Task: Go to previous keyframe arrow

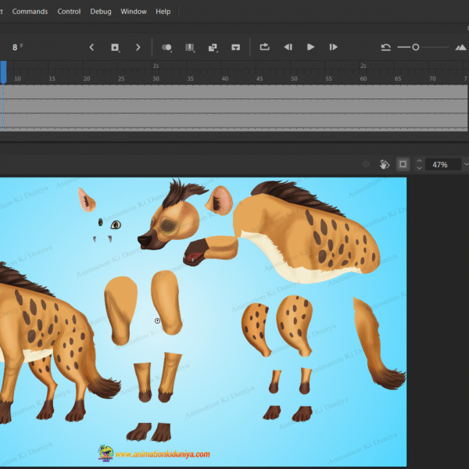Action: tap(91, 47)
